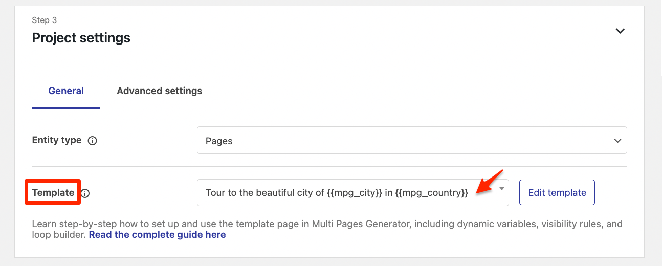Click the {{mpg_country}} variable in template name

click(432, 193)
